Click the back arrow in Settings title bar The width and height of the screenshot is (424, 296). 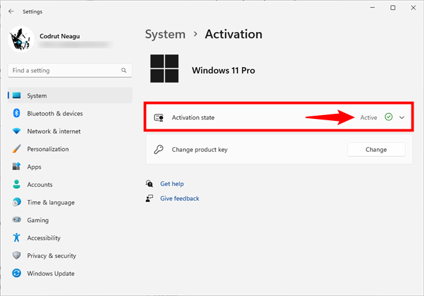tap(11, 11)
